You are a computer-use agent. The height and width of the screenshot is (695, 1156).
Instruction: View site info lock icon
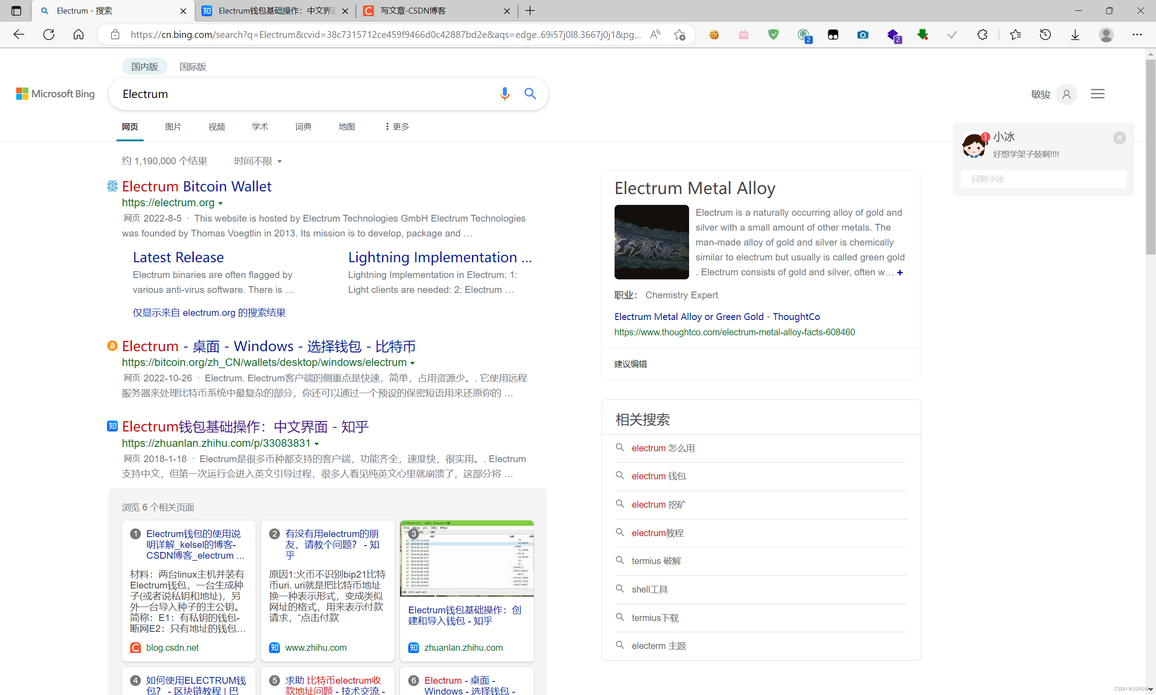pyautogui.click(x=115, y=35)
